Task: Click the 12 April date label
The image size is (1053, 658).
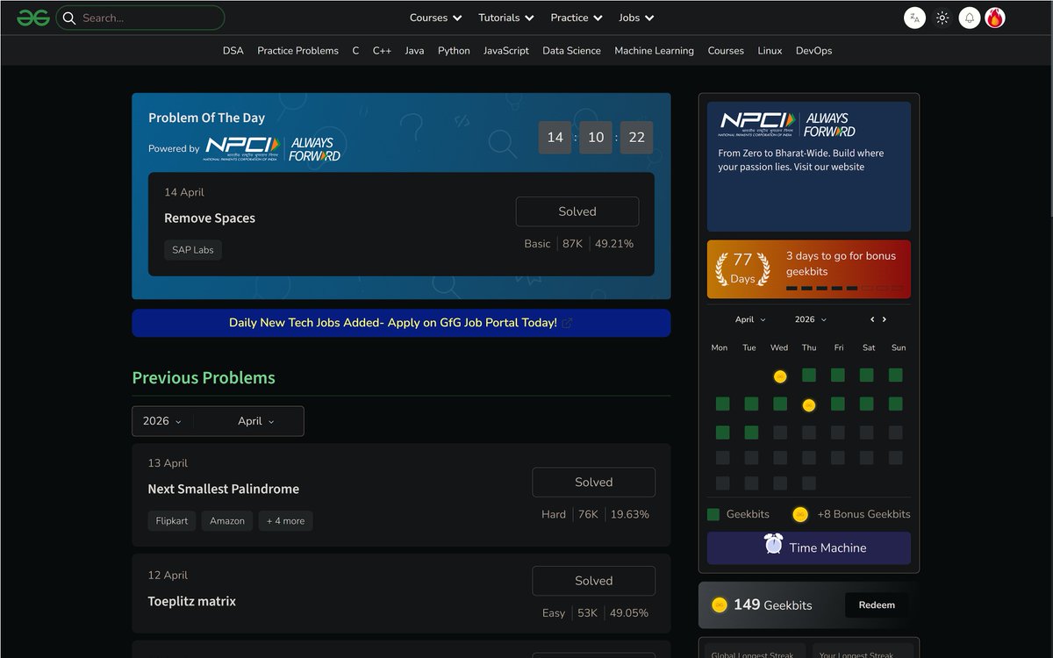Action: pyautogui.click(x=168, y=576)
